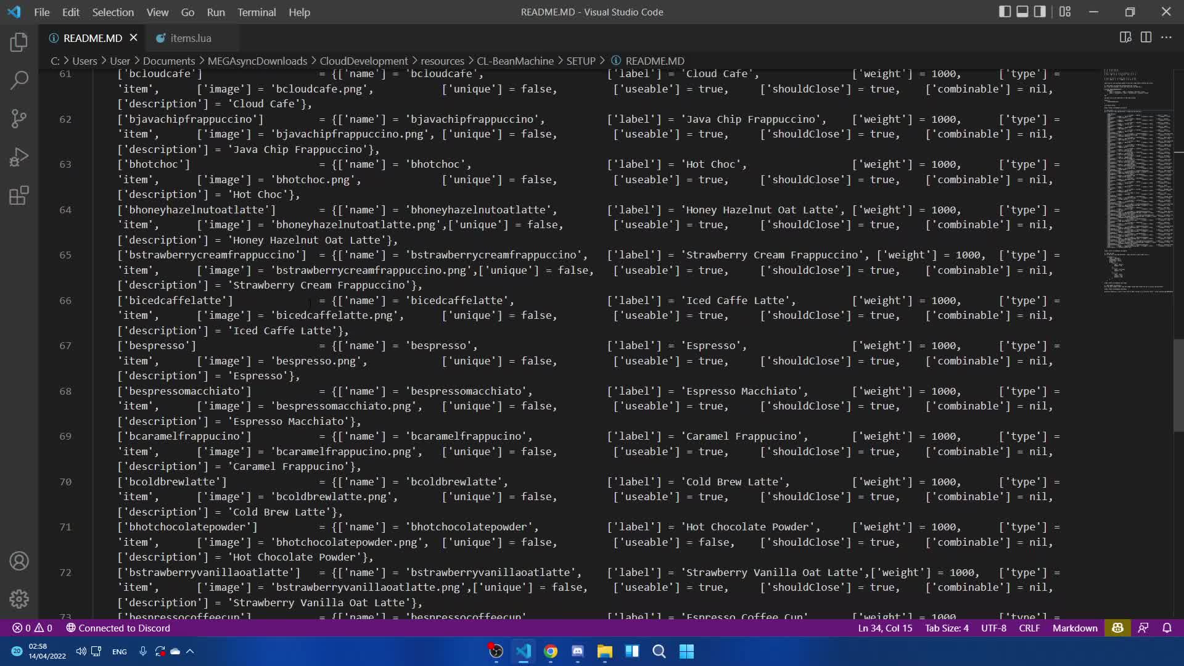Toggle the secondary side bar
The image size is (1184, 666).
click(x=1040, y=11)
